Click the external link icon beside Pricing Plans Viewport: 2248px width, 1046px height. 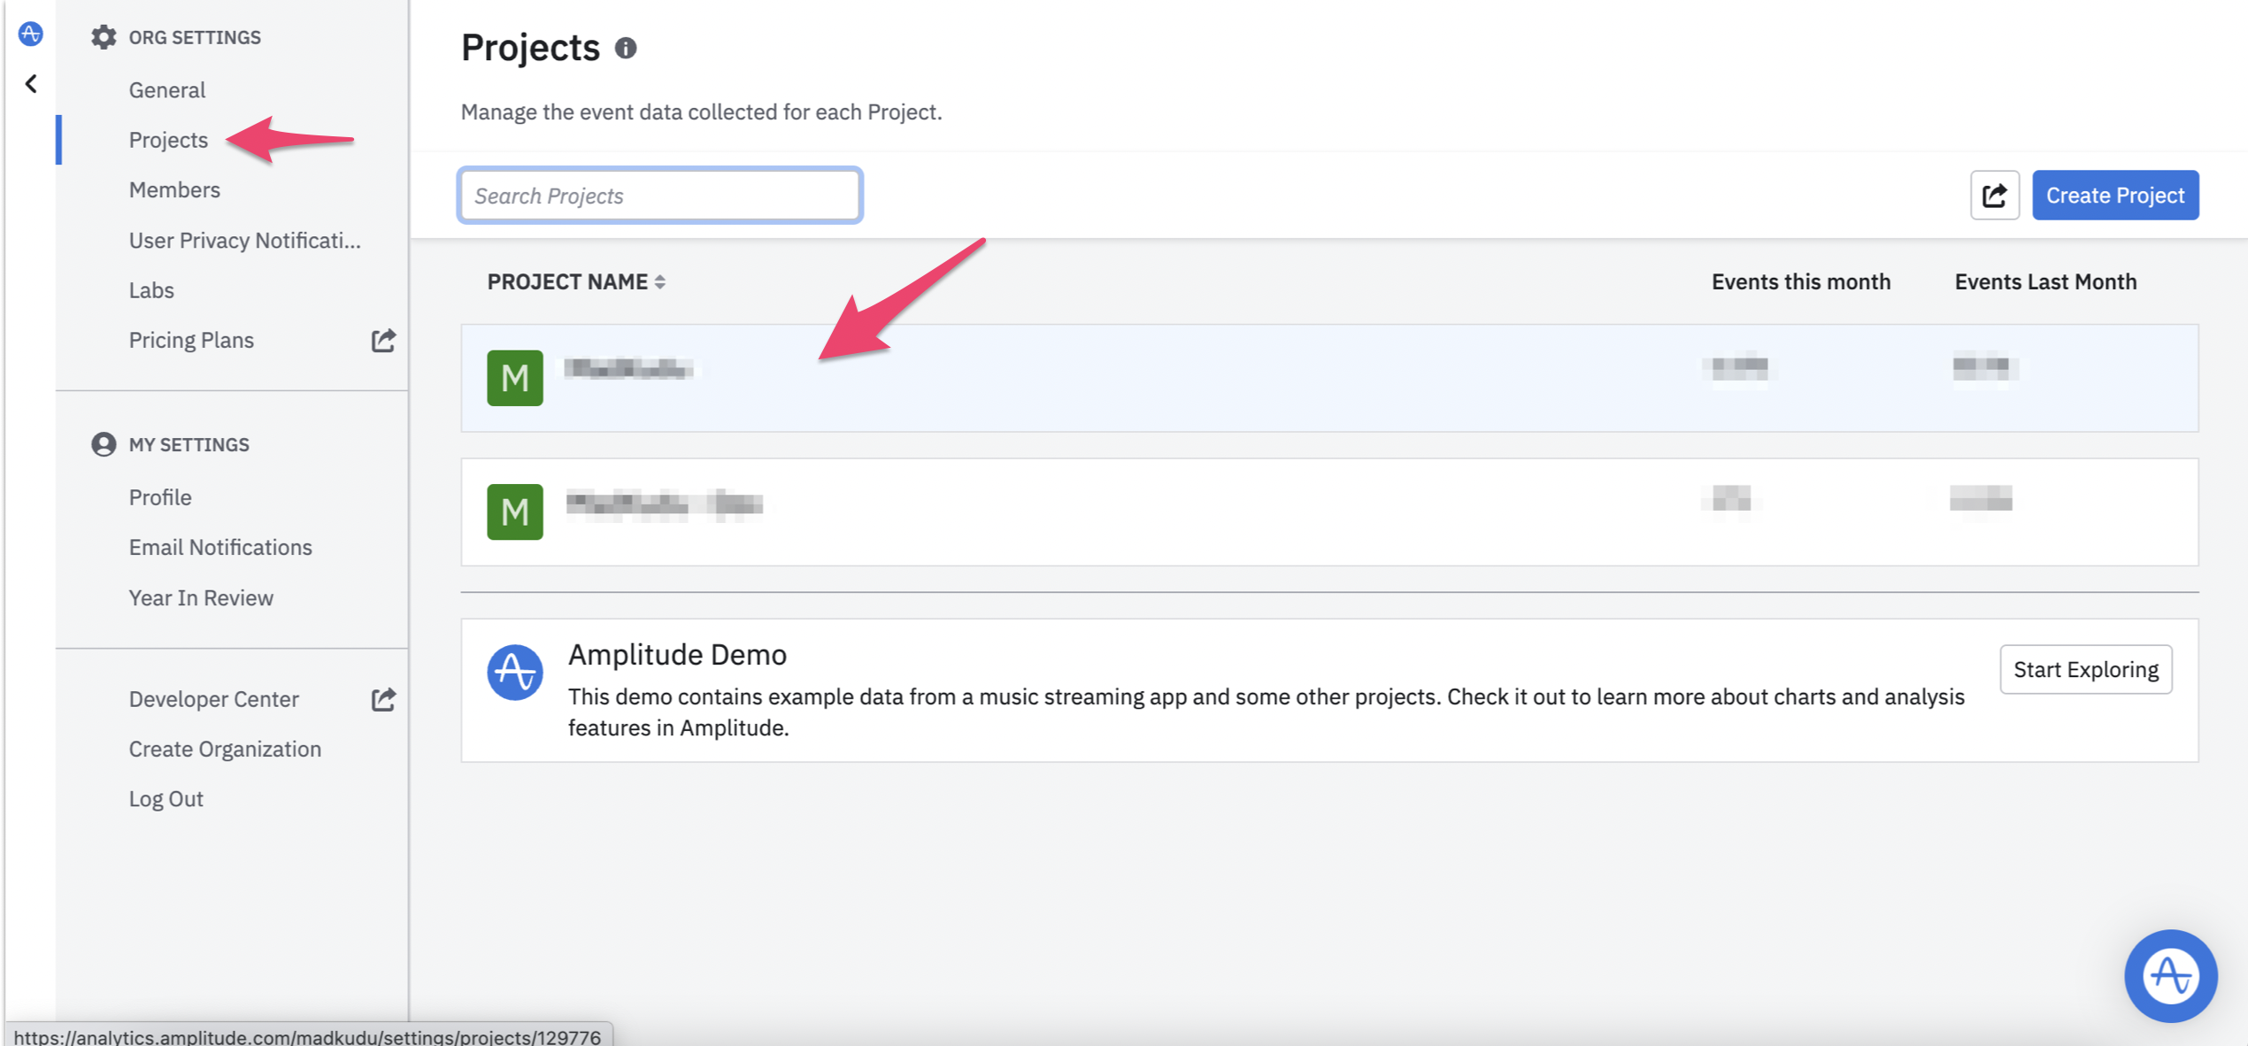(x=383, y=340)
